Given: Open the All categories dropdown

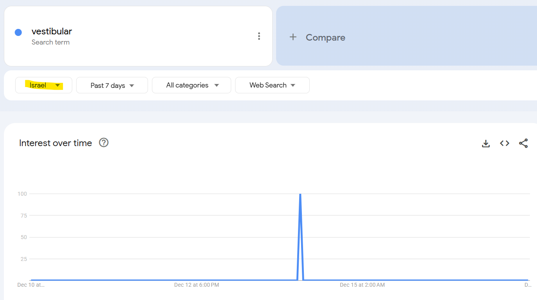Looking at the screenshot, I should tap(191, 85).
